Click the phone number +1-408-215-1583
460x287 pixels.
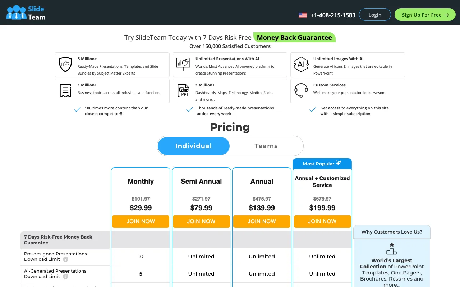coord(333,15)
